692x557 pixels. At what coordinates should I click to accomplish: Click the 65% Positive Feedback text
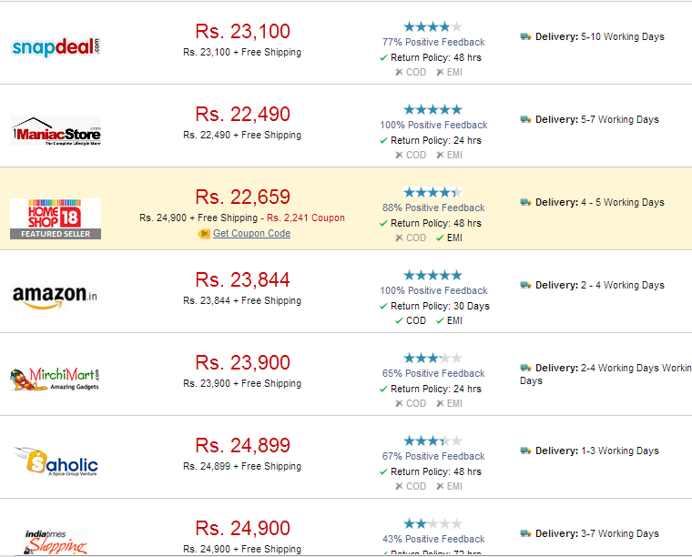click(x=433, y=373)
